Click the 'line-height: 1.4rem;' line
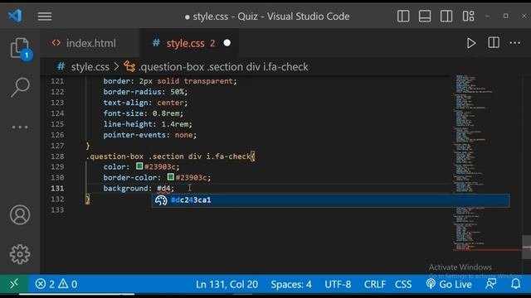 [x=148, y=124]
